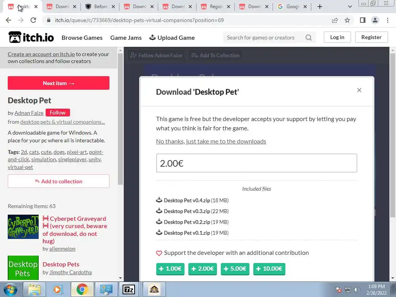
Task: Click the cats tag
Action: pyautogui.click(x=34, y=152)
